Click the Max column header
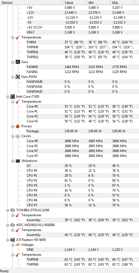 tap(122, 3)
